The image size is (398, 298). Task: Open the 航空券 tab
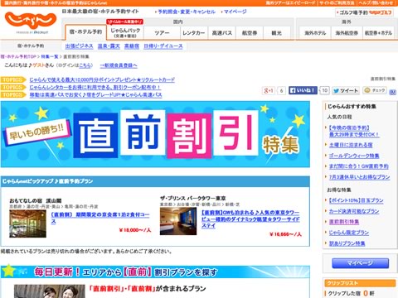click(x=250, y=33)
